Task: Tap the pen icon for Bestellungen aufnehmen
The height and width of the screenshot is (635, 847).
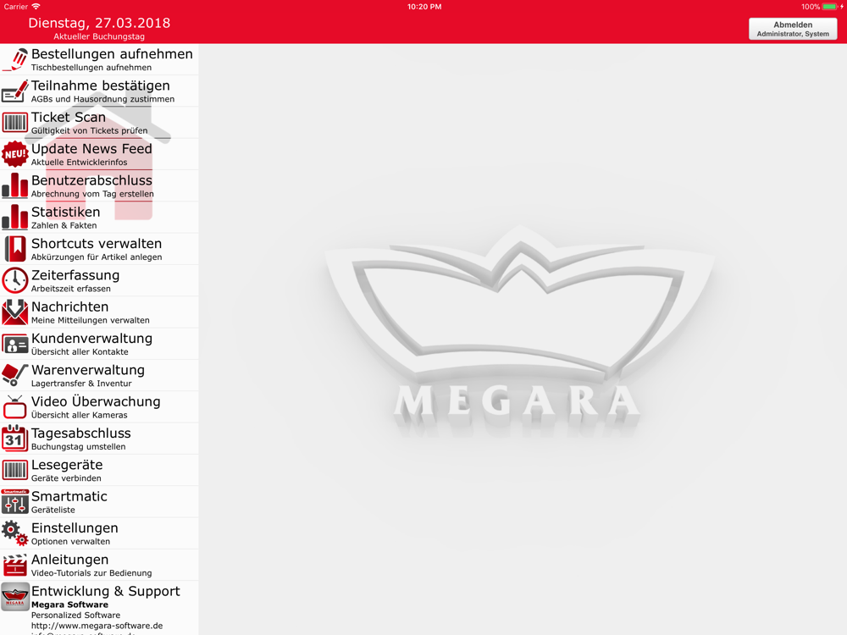Action: pyautogui.click(x=14, y=59)
